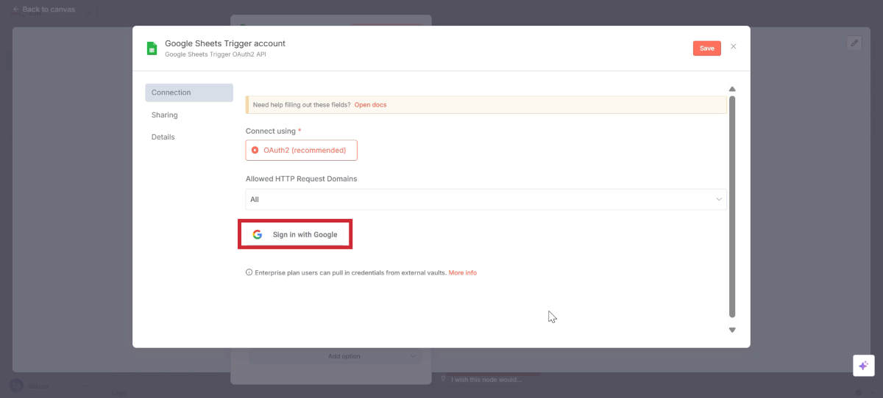This screenshot has height=398, width=883.
Task: Click the Google G logo
Action: pos(258,235)
